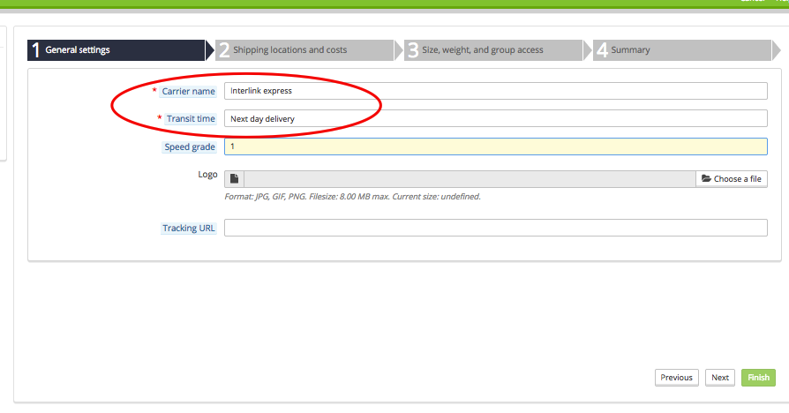Focus the Carrier name field containing Interlink express

coord(496,91)
